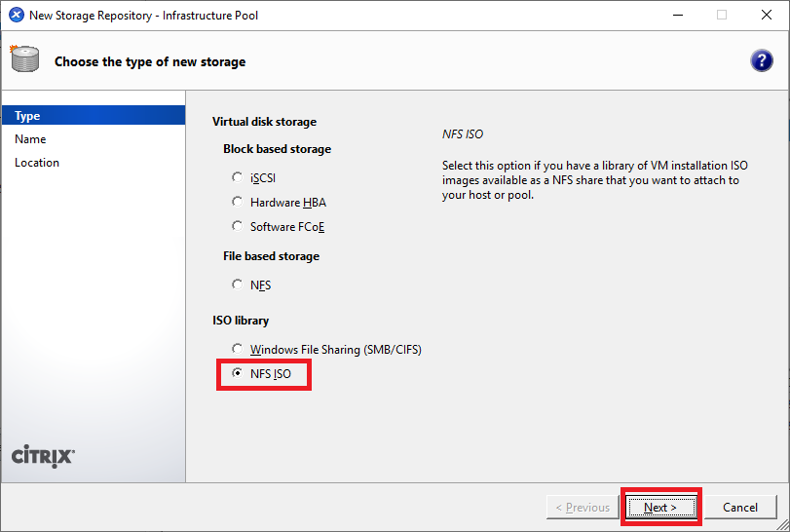Open help with the blue question mark icon
The width and height of the screenshot is (790, 532).
tap(762, 60)
